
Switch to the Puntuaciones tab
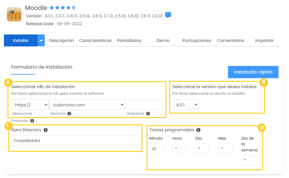197,40
